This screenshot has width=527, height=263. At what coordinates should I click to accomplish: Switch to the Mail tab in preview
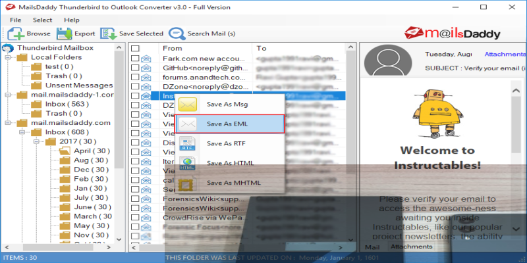pyautogui.click(x=372, y=247)
